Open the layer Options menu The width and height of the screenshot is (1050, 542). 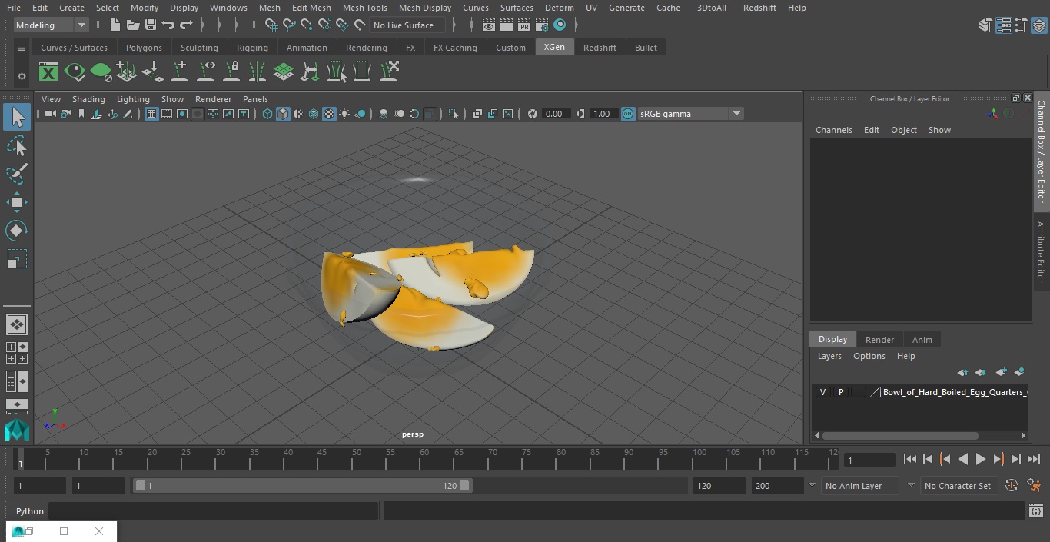click(869, 356)
